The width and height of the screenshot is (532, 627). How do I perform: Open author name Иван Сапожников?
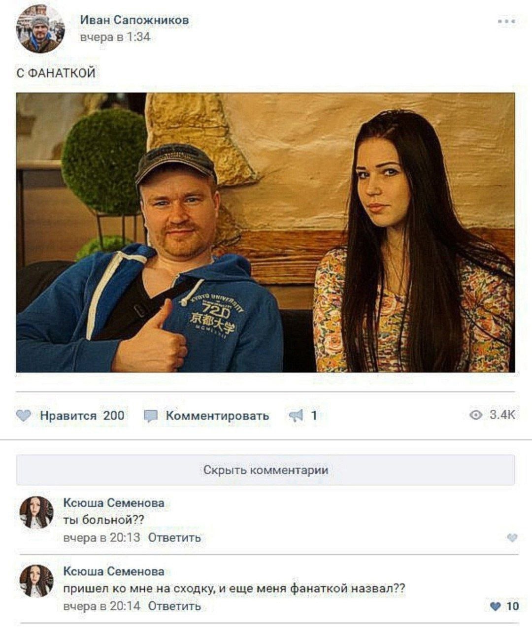(134, 20)
